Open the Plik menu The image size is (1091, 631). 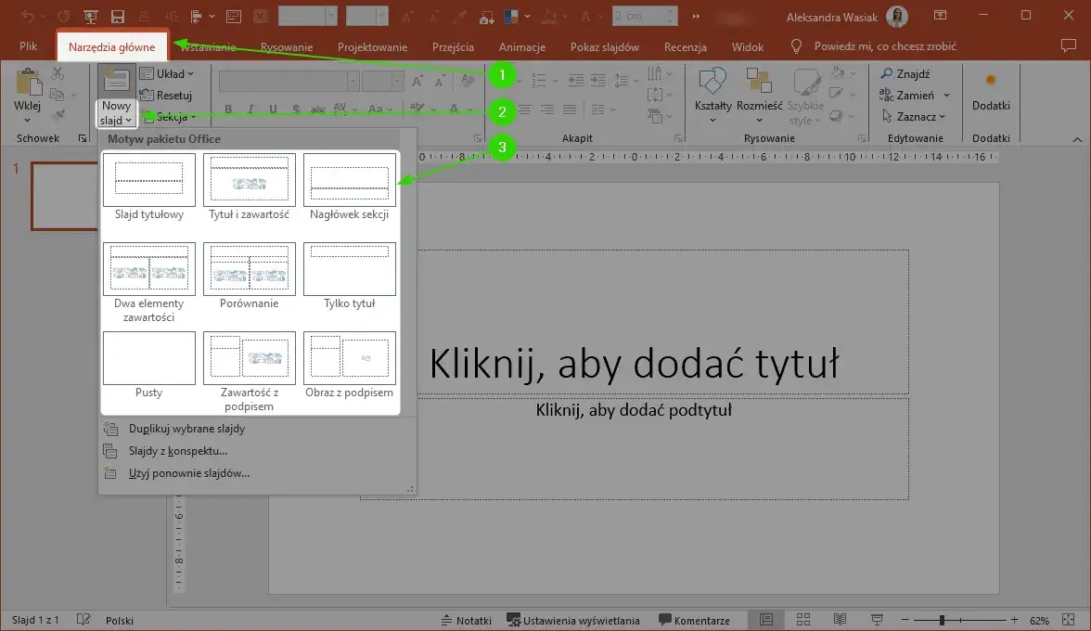(x=27, y=45)
